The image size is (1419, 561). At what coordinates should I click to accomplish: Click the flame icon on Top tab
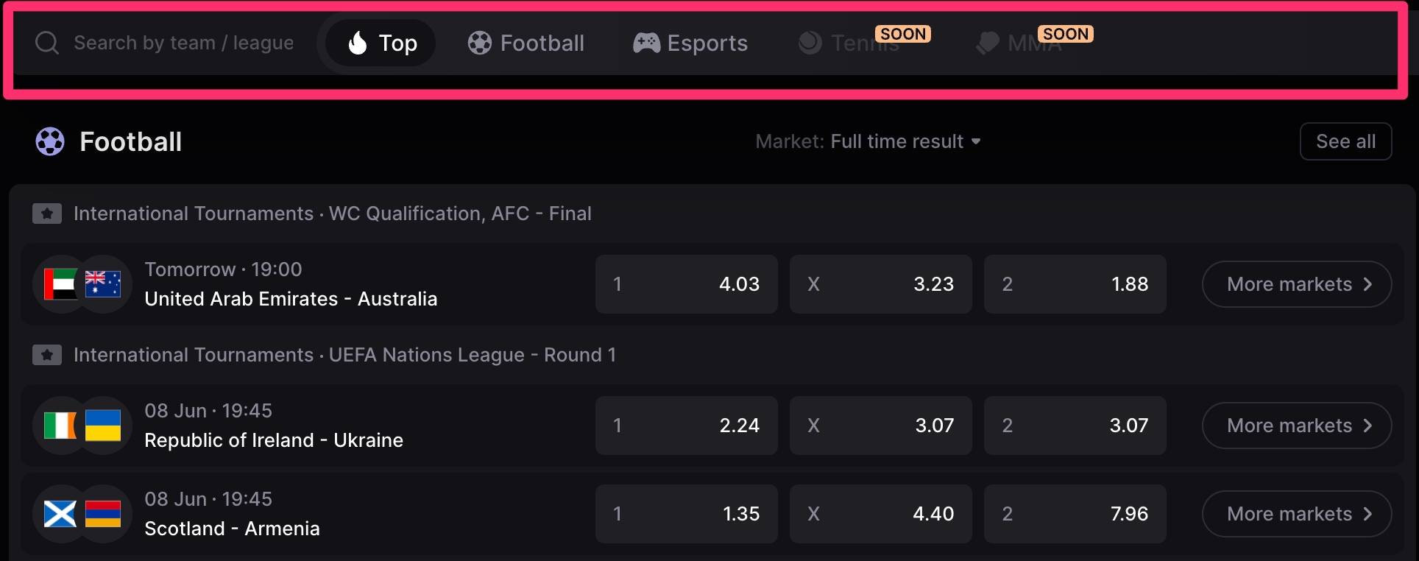click(358, 43)
